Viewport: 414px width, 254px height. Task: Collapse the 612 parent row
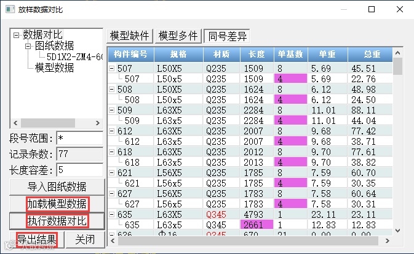112,131
